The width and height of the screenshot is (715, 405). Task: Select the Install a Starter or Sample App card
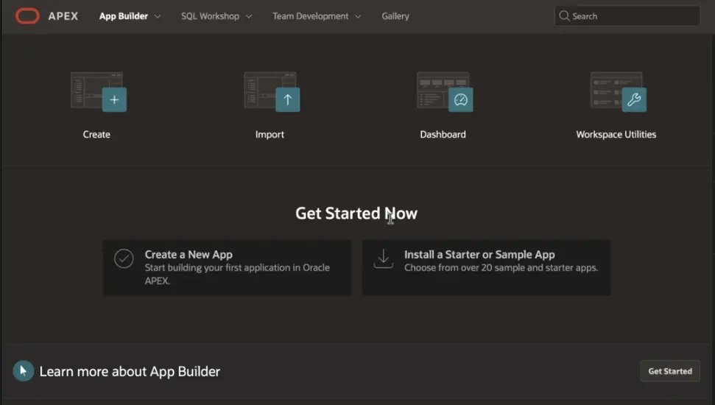pyautogui.click(x=486, y=268)
